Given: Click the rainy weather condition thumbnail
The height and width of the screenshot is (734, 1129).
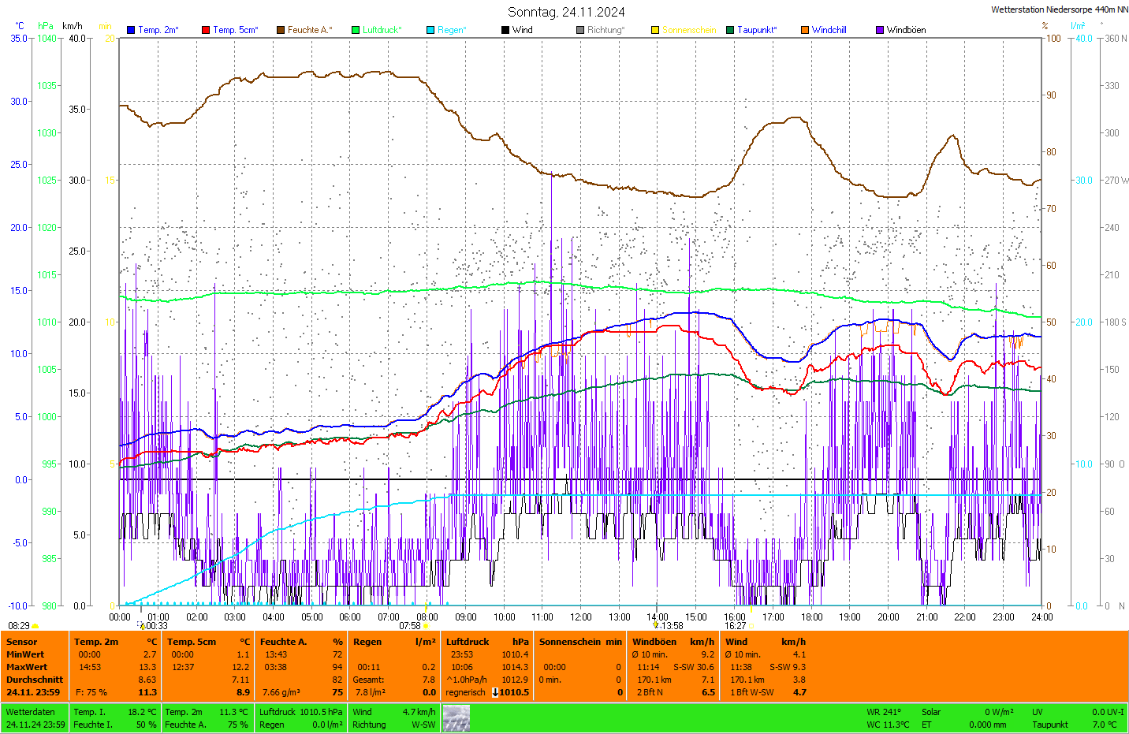Looking at the screenshot, I should click(456, 718).
